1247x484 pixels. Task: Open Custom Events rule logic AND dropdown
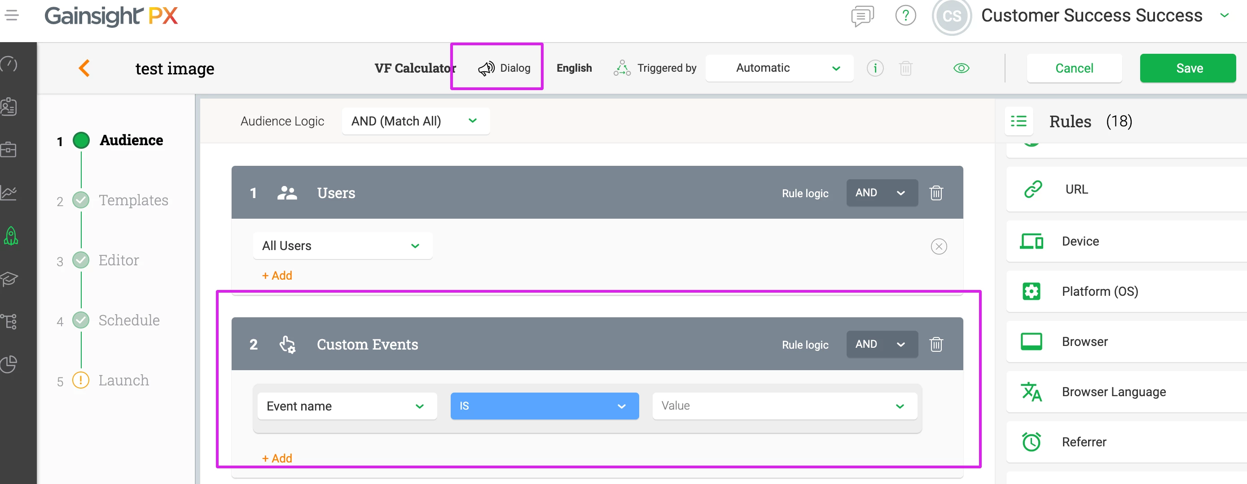(x=882, y=344)
